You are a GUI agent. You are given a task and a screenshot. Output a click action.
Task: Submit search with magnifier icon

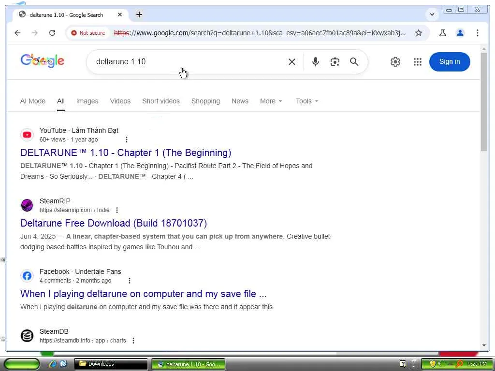click(x=354, y=62)
